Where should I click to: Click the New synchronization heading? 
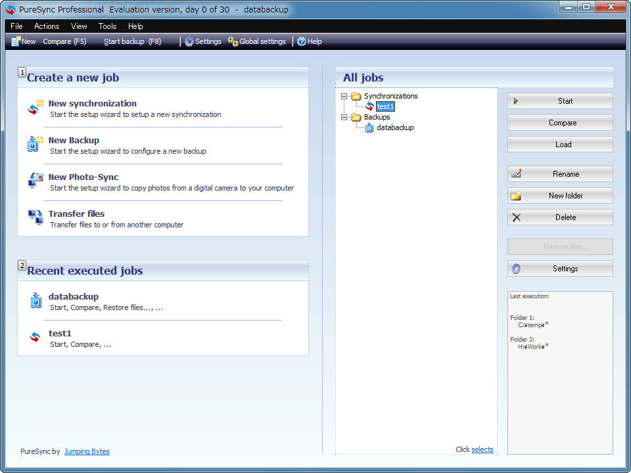pyautogui.click(x=93, y=103)
